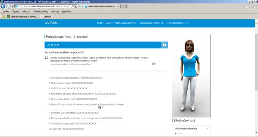This screenshot has height=137, width=258.
Task: Open the browser Home icon
Action: (x=246, y=7)
